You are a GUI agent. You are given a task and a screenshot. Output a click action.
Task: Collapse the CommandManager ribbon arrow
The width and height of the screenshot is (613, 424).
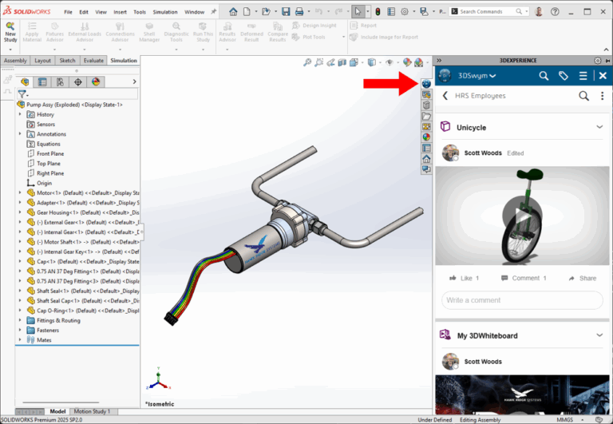pos(606,50)
